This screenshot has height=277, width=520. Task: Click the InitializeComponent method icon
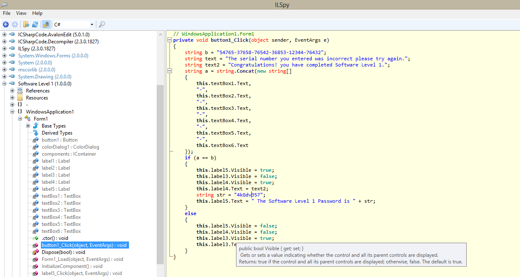[x=36, y=266]
